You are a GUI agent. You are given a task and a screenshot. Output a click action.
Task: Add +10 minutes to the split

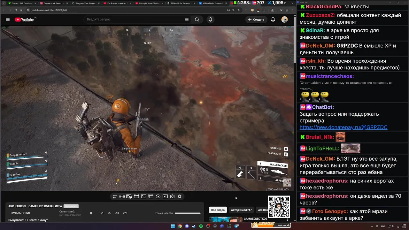point(117,213)
